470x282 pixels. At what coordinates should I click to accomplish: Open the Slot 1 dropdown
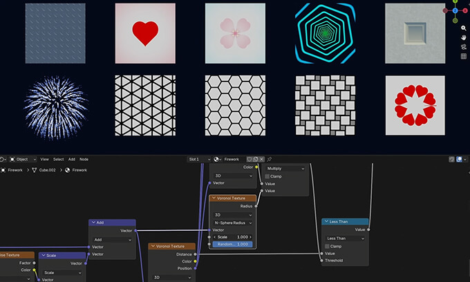tap(198, 159)
